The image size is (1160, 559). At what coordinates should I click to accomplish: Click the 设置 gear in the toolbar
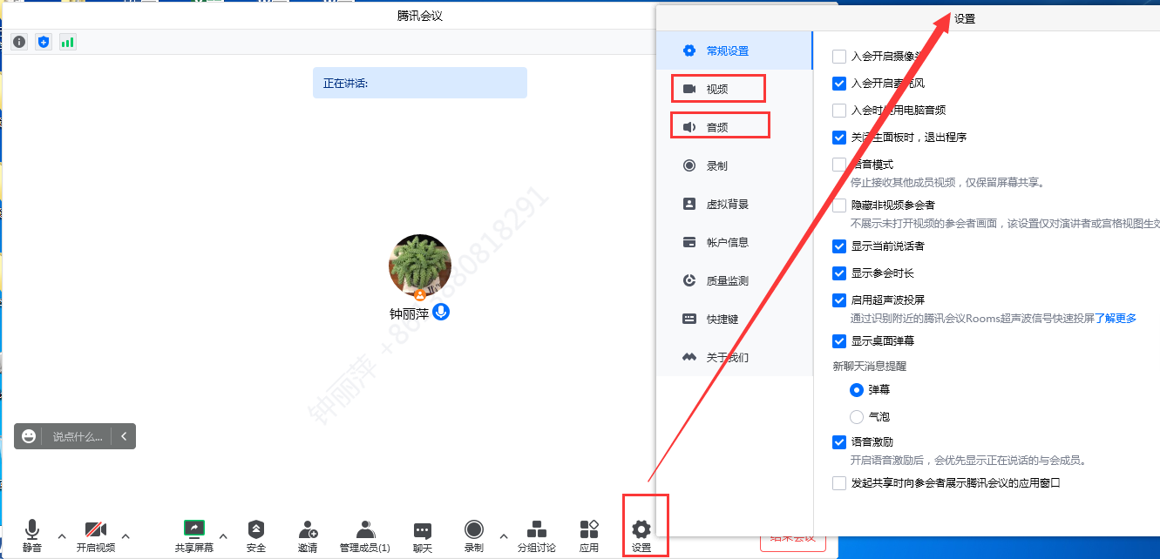click(x=641, y=536)
